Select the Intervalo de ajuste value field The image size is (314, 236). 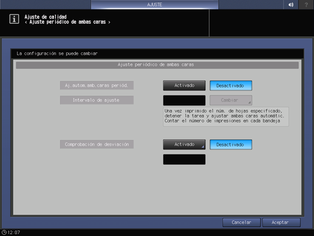[184, 100]
